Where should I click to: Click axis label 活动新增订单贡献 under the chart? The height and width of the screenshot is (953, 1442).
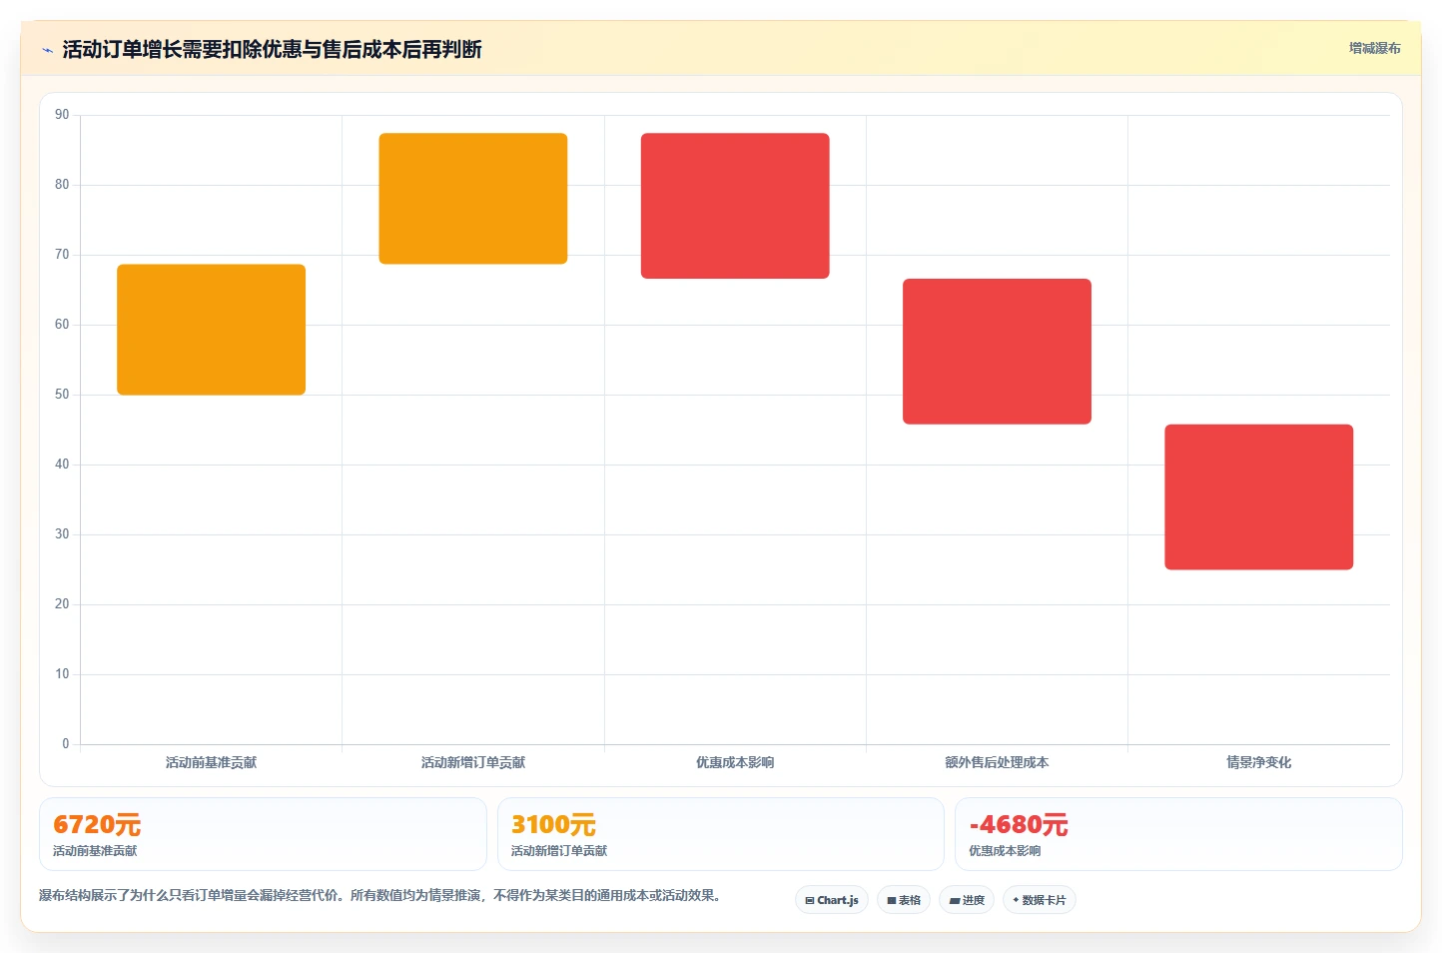tap(473, 762)
